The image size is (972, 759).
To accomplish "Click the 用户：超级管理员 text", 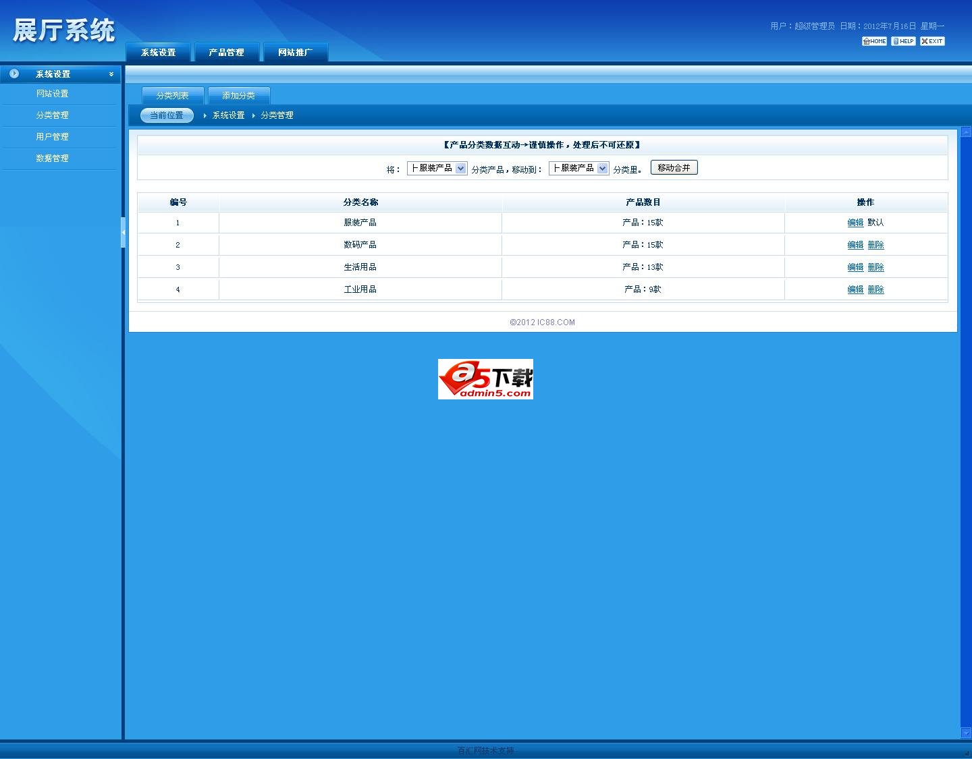I will [803, 26].
